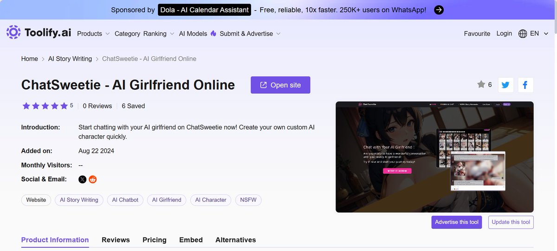Switch to the Product Information tab
The width and height of the screenshot is (557, 251).
(55, 240)
